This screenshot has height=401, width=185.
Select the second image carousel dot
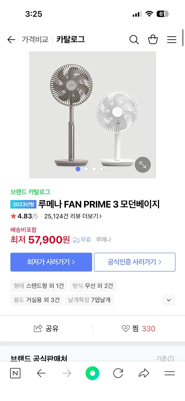(86, 169)
